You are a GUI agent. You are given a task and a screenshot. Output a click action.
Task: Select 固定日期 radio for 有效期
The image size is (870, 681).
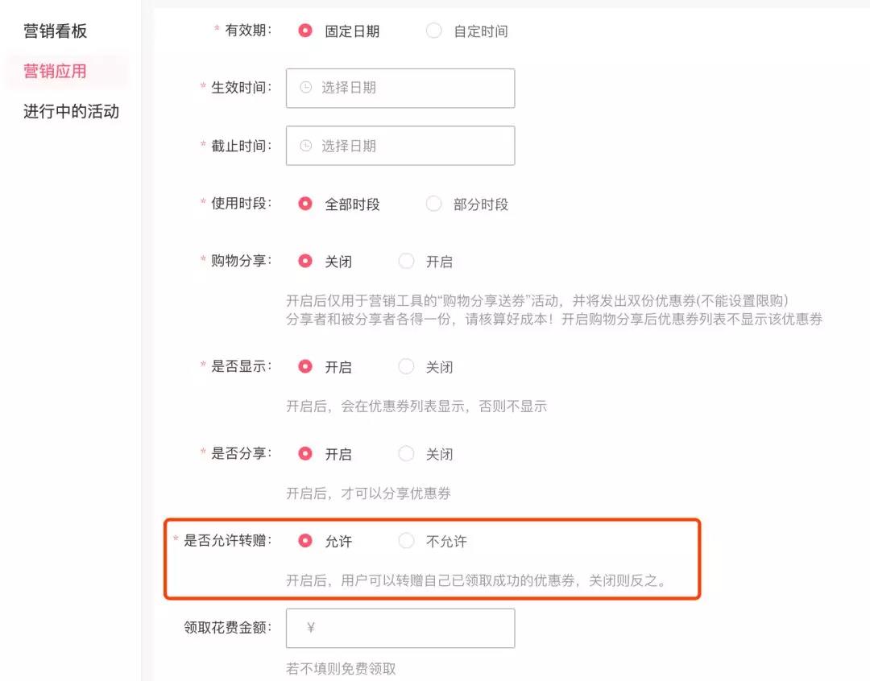(x=305, y=31)
